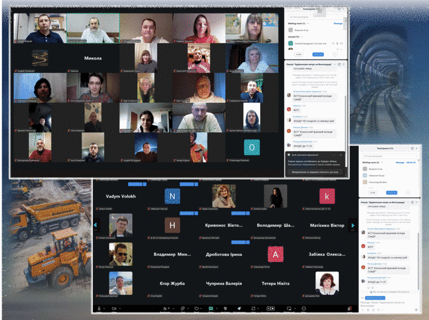Click the camera video icon in toolbar
Screen dimensions: 429x320
[114, 309]
